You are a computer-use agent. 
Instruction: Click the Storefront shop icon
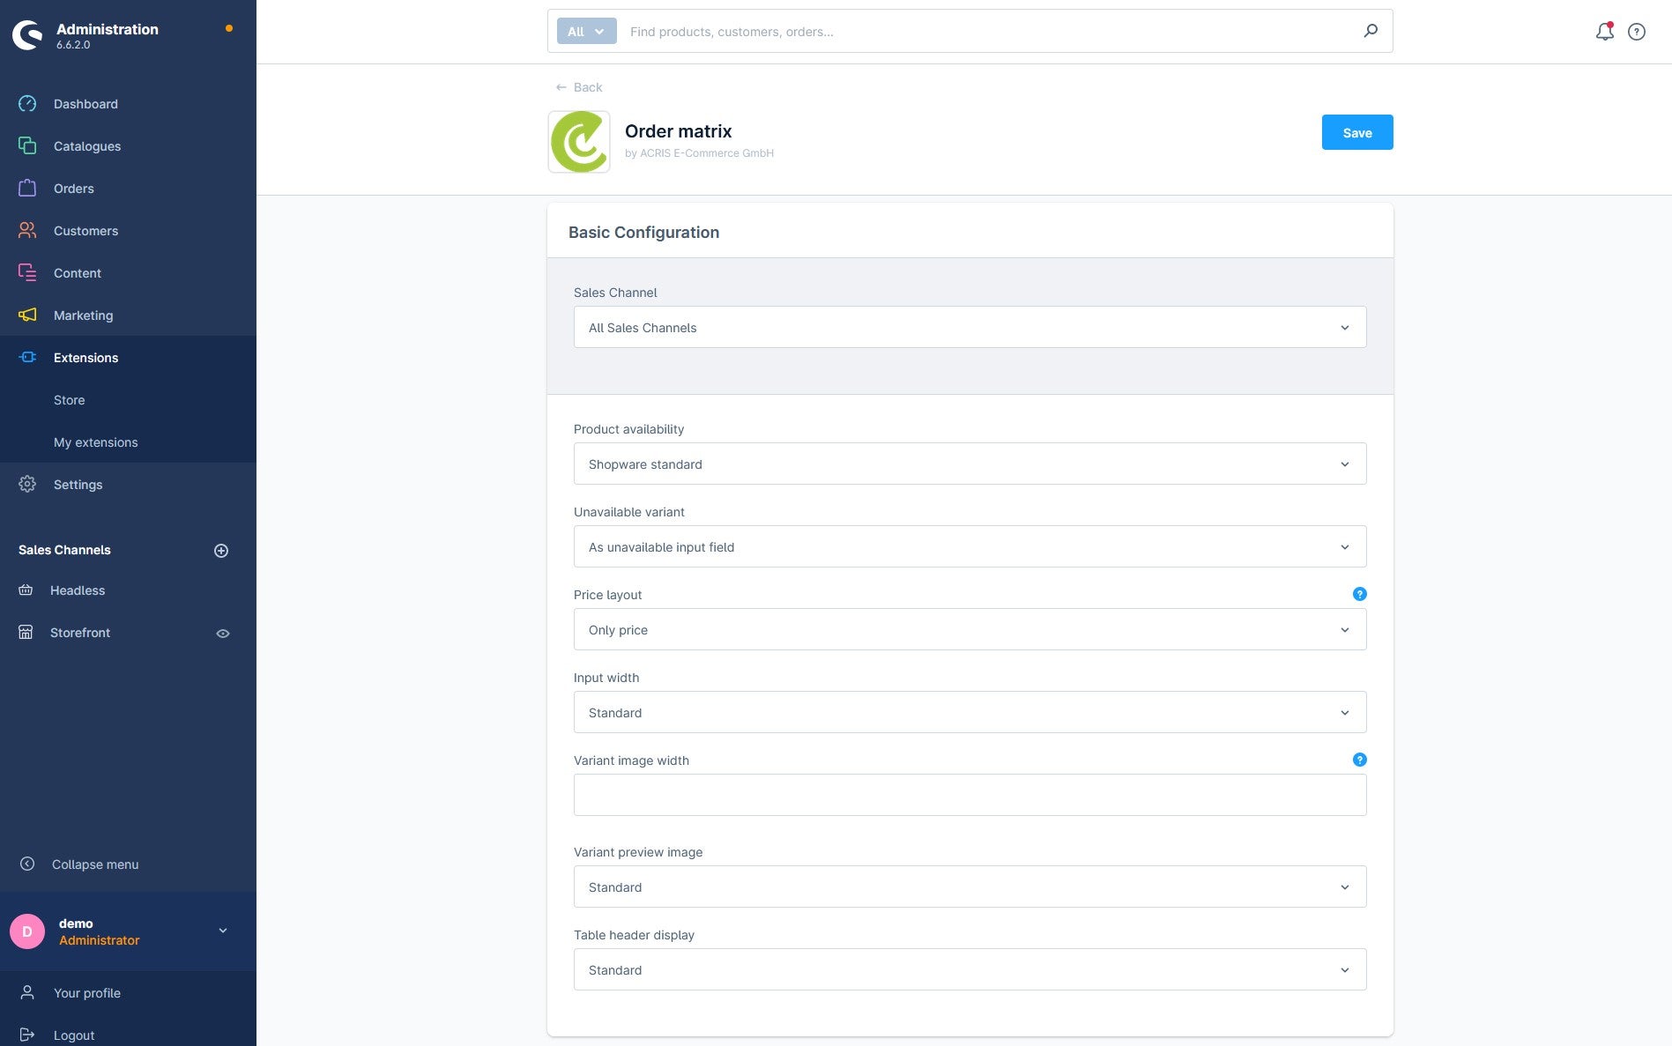click(x=26, y=633)
